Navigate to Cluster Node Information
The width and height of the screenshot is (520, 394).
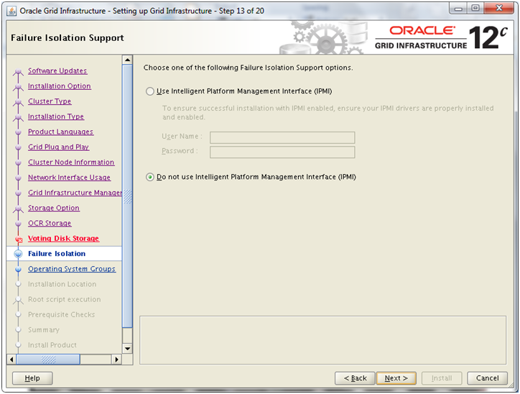click(71, 162)
